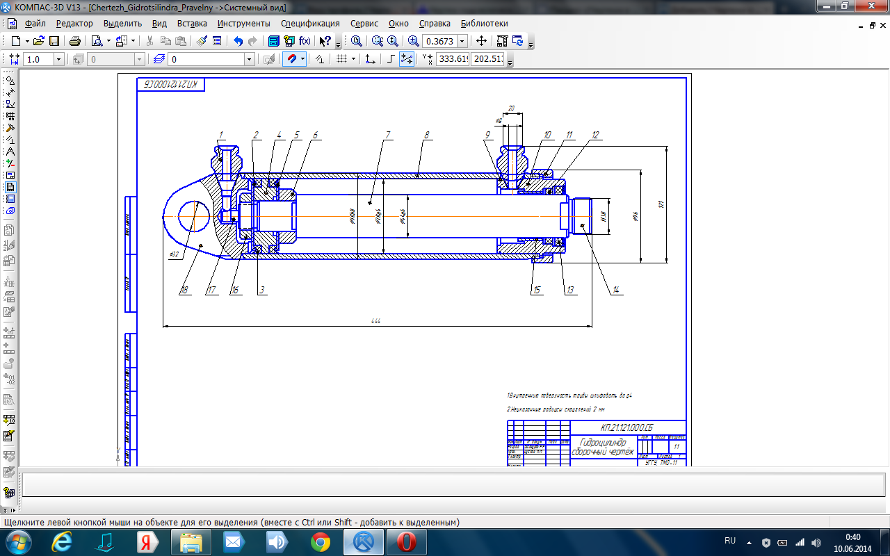Image resolution: width=890 pixels, height=556 pixels.
Task: Open the Файл menu
Action: (35, 23)
